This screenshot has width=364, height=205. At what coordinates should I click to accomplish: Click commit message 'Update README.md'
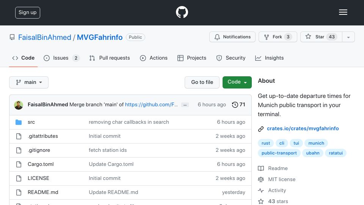(x=113, y=192)
